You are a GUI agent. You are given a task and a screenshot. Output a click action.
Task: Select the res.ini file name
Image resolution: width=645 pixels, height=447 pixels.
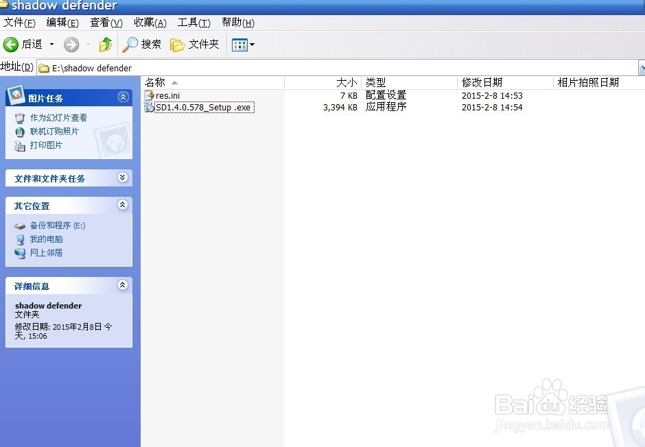click(x=168, y=96)
